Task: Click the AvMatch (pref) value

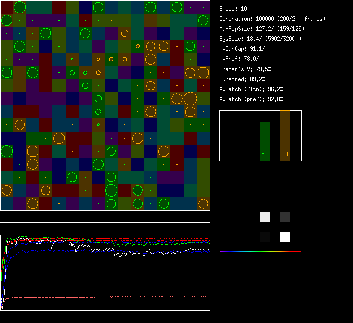Action: coord(251,99)
